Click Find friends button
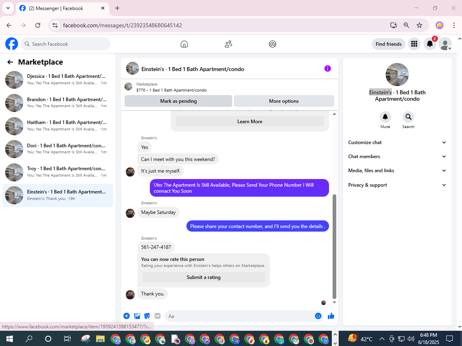This screenshot has height=346, width=462. tap(388, 44)
